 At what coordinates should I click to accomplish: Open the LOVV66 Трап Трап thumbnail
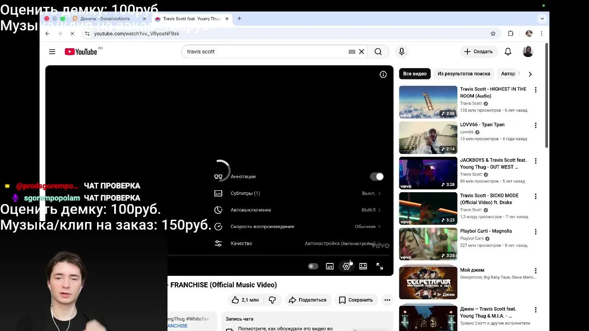(428, 137)
